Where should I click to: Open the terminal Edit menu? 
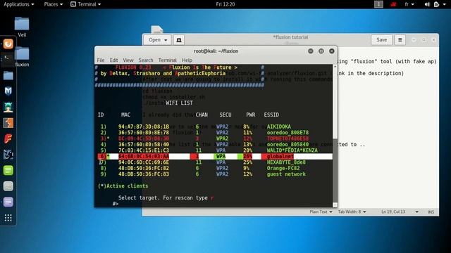click(113, 60)
